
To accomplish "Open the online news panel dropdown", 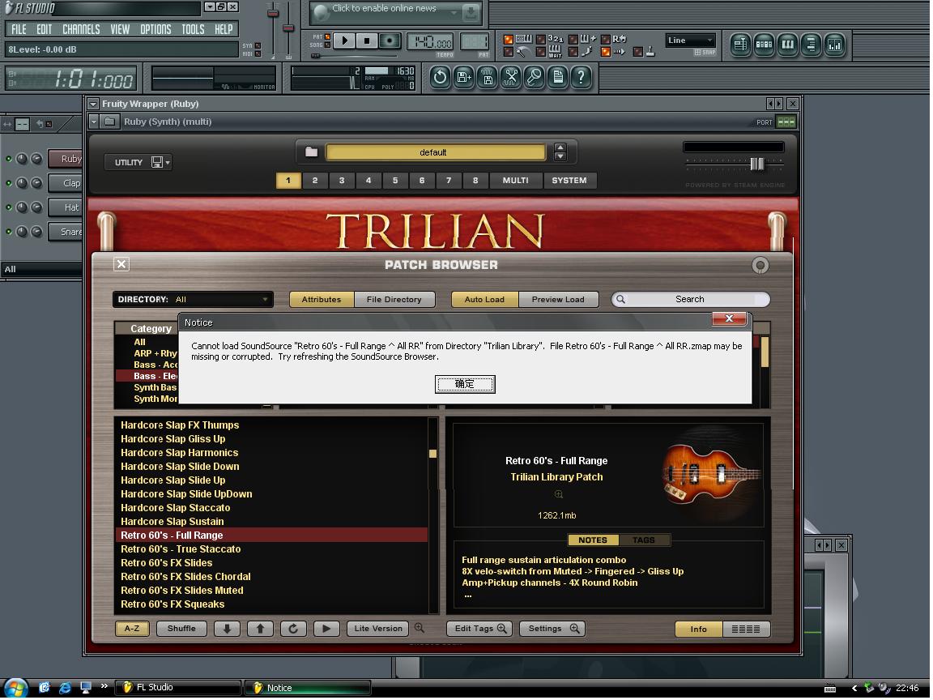I will tap(454, 12).
